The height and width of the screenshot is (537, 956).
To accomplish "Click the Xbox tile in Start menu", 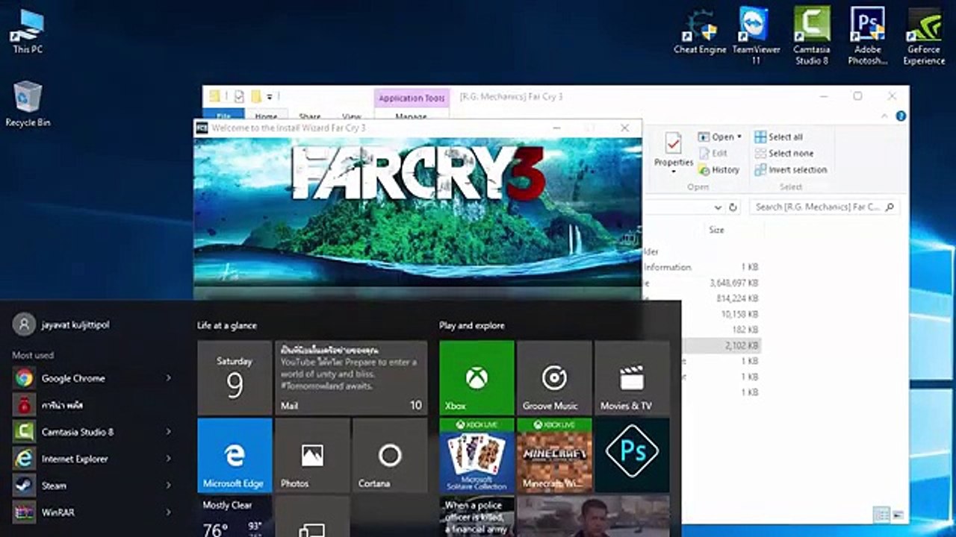I will [x=477, y=377].
